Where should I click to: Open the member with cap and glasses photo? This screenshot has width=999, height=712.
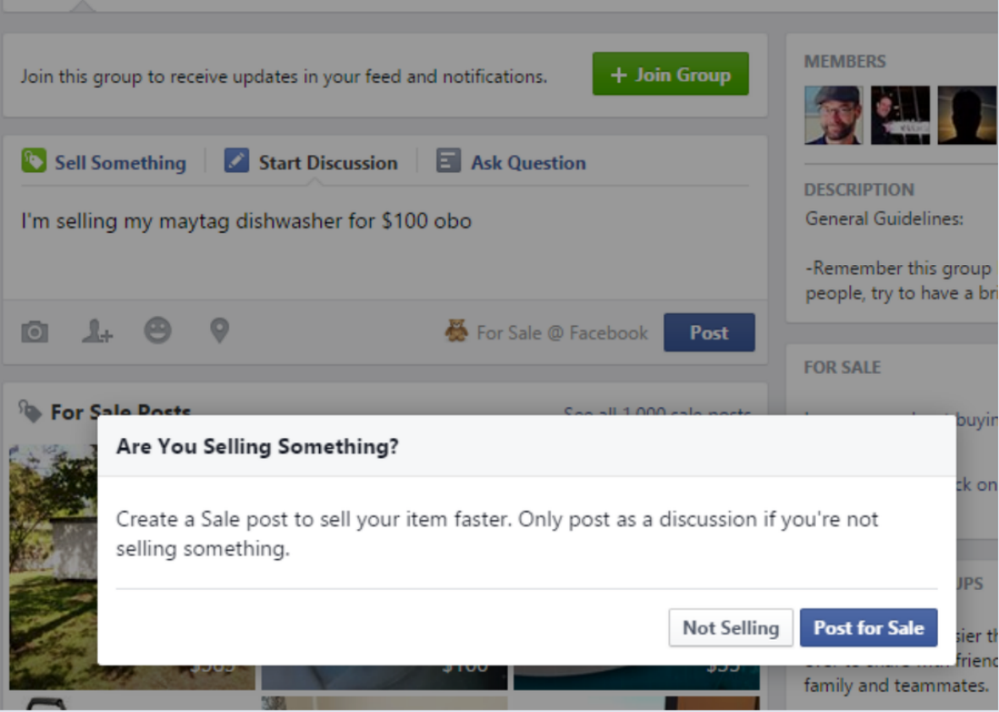click(x=833, y=115)
